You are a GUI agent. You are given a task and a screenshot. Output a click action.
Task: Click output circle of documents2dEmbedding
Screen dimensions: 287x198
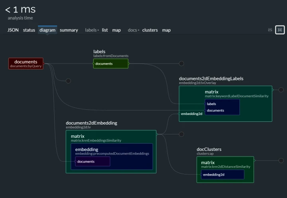[181, 134]
